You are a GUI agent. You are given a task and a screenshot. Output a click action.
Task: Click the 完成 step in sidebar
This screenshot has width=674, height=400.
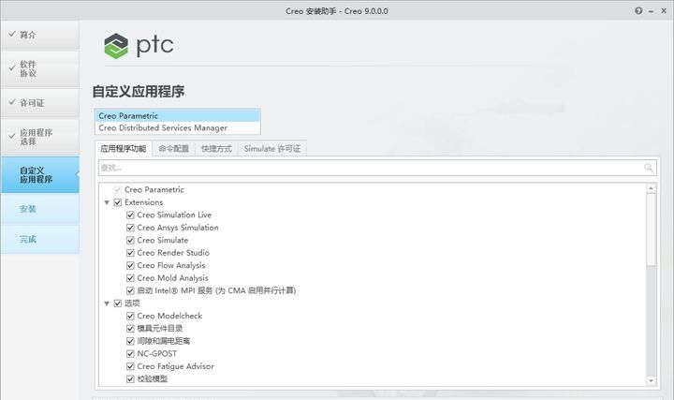click(40, 239)
